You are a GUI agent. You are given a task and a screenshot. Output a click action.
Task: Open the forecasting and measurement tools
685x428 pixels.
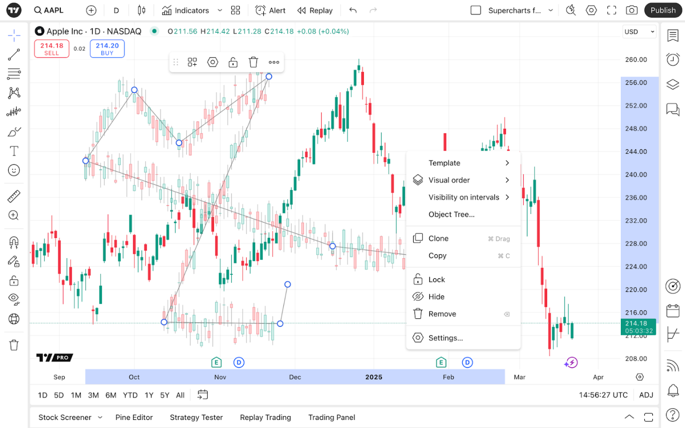(x=14, y=112)
